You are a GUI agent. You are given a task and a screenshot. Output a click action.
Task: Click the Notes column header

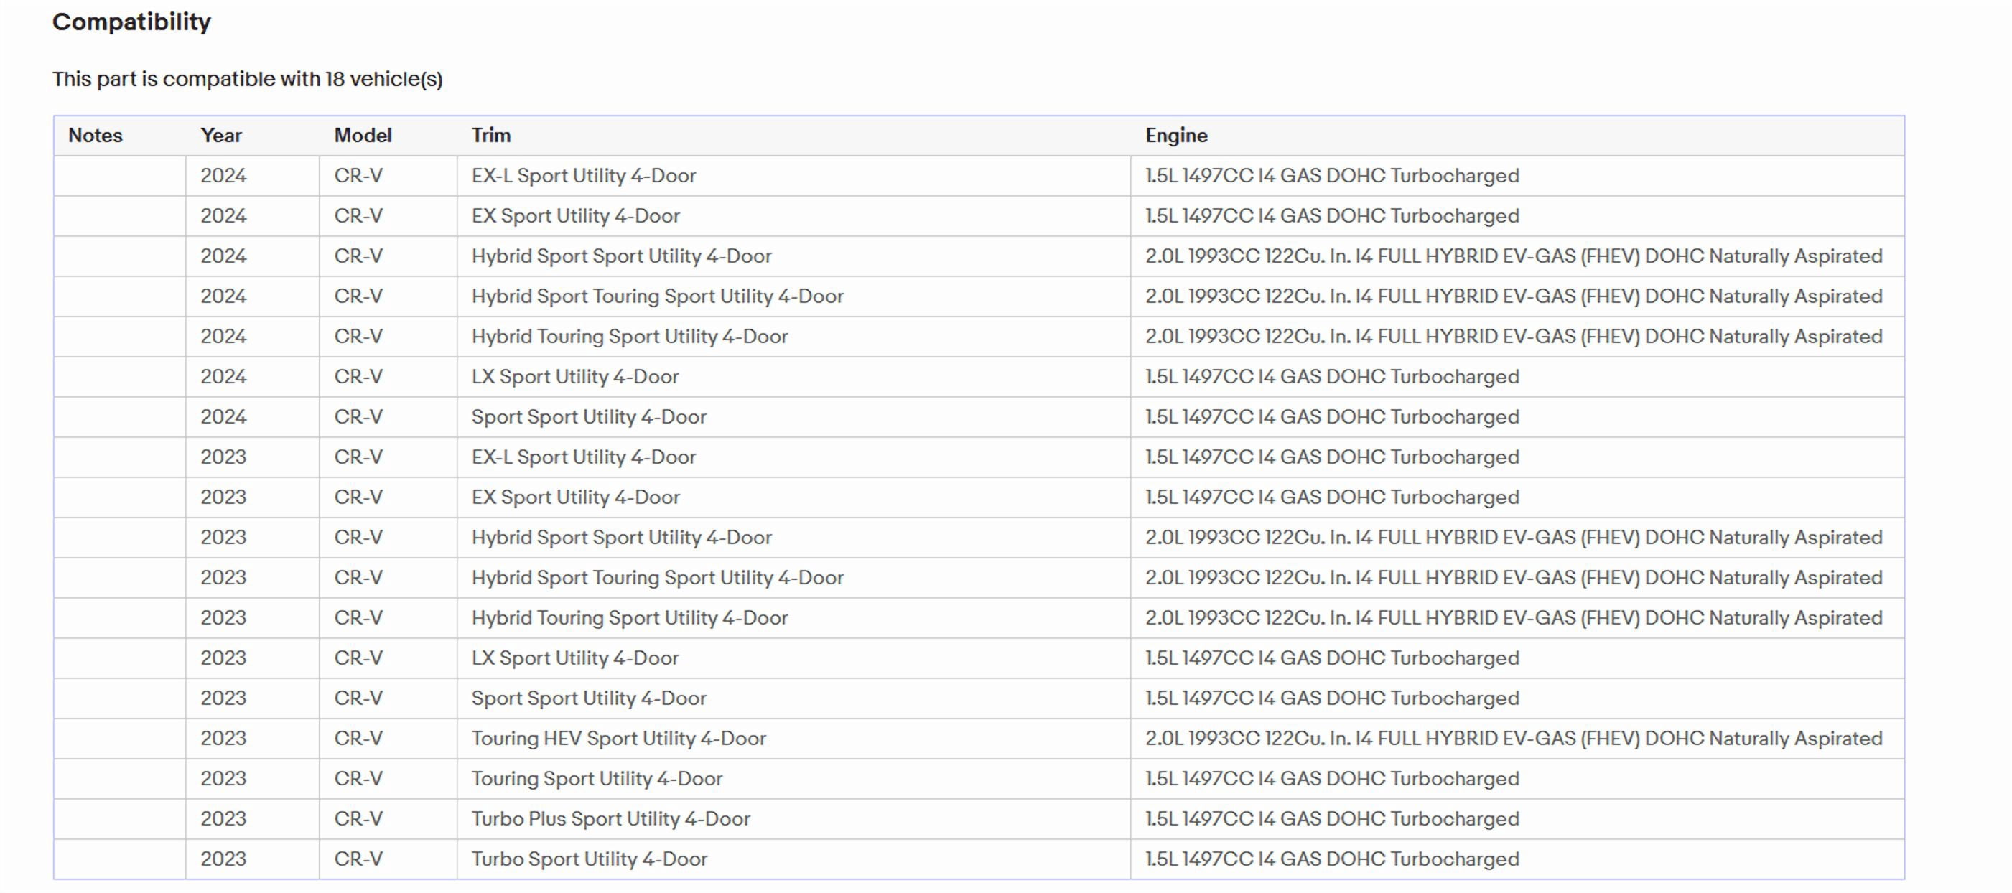96,135
